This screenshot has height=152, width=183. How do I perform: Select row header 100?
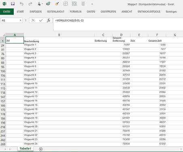3,71
